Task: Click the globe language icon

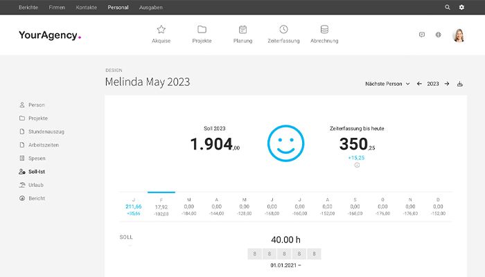Action: click(x=439, y=35)
